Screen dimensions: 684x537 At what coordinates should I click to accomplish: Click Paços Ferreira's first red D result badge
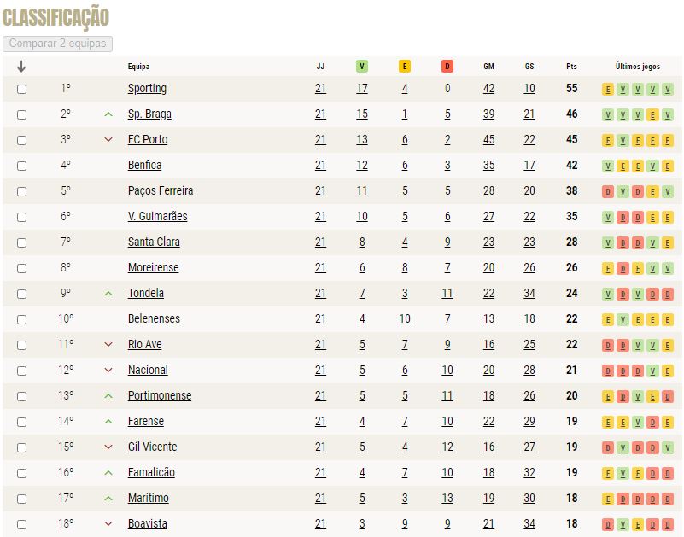607,192
